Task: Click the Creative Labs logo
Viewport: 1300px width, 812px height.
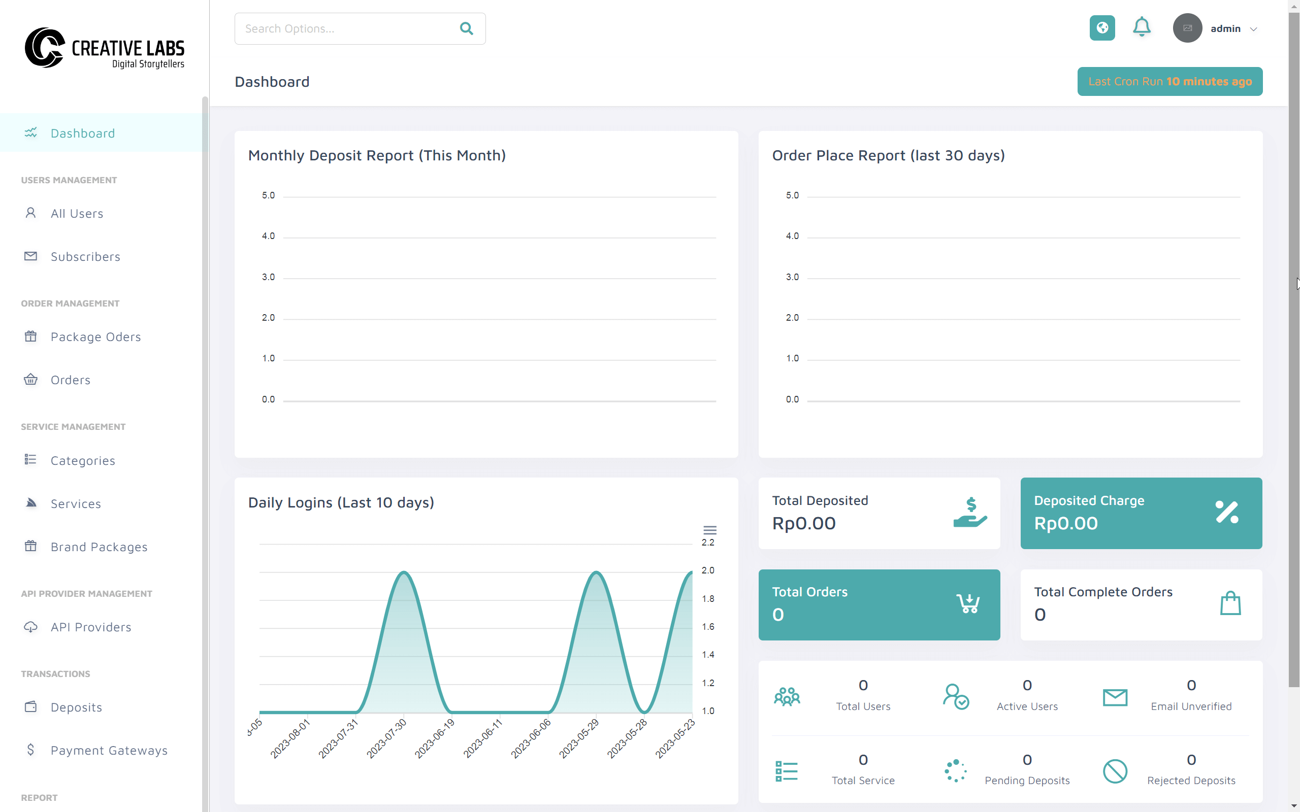Action: point(104,48)
